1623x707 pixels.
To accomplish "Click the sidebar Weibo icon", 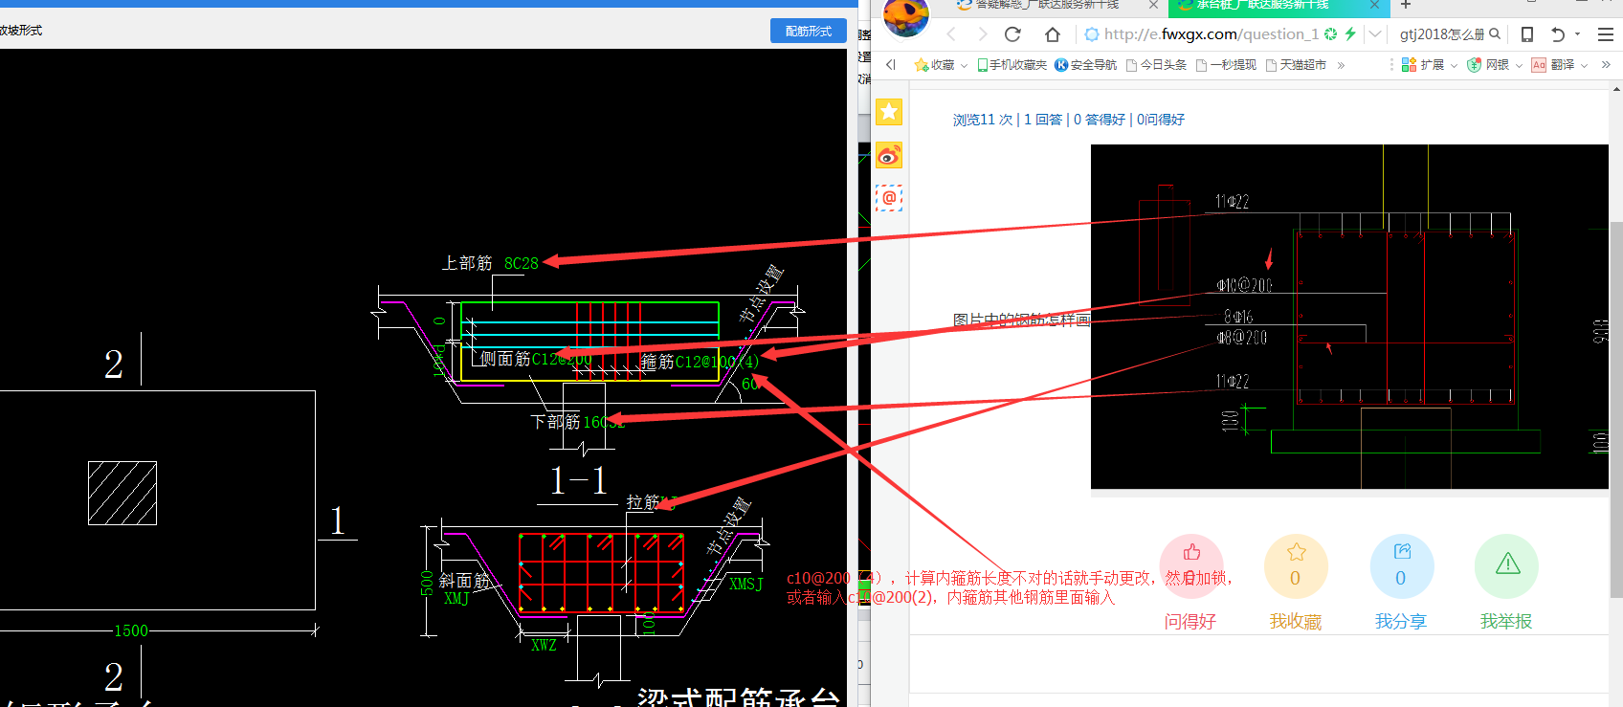I will click(889, 155).
